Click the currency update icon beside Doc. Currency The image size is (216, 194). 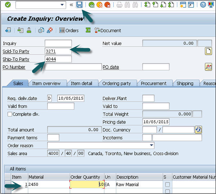(x=198, y=130)
